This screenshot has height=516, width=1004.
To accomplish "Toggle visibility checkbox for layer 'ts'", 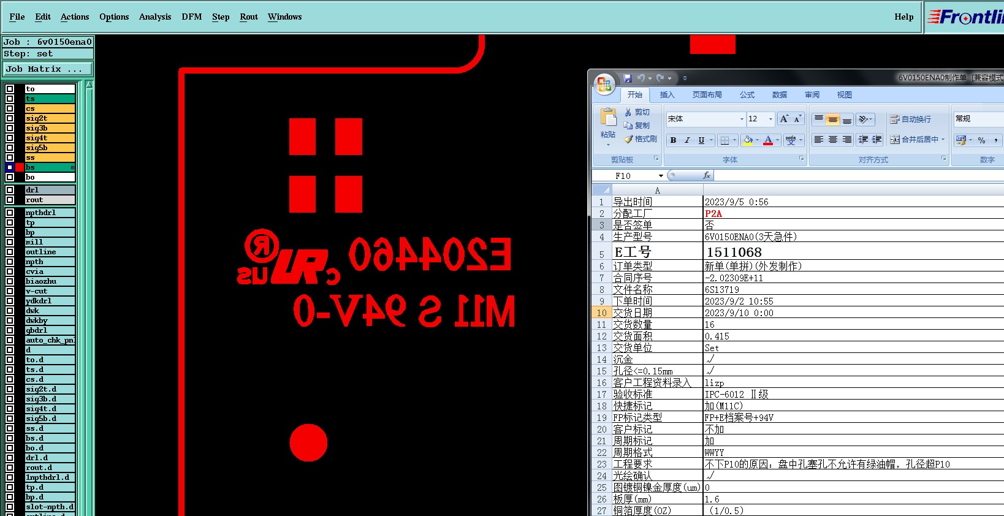I will tap(10, 99).
